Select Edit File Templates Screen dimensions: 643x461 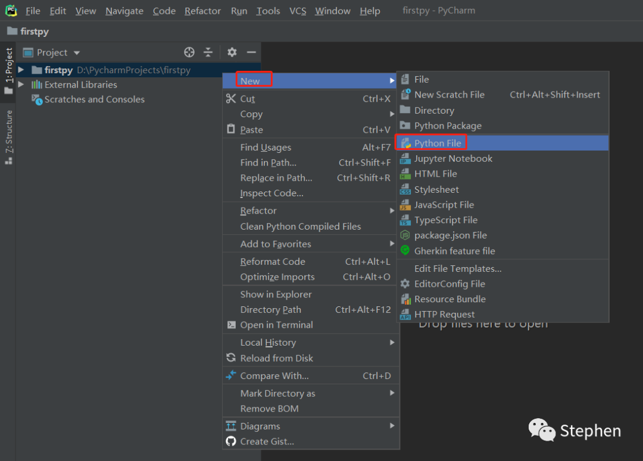(x=502, y=268)
